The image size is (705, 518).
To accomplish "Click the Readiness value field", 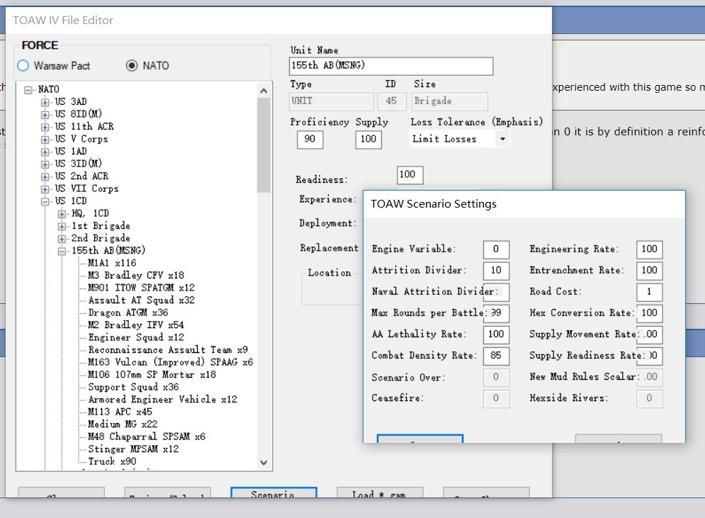I will pyautogui.click(x=410, y=174).
